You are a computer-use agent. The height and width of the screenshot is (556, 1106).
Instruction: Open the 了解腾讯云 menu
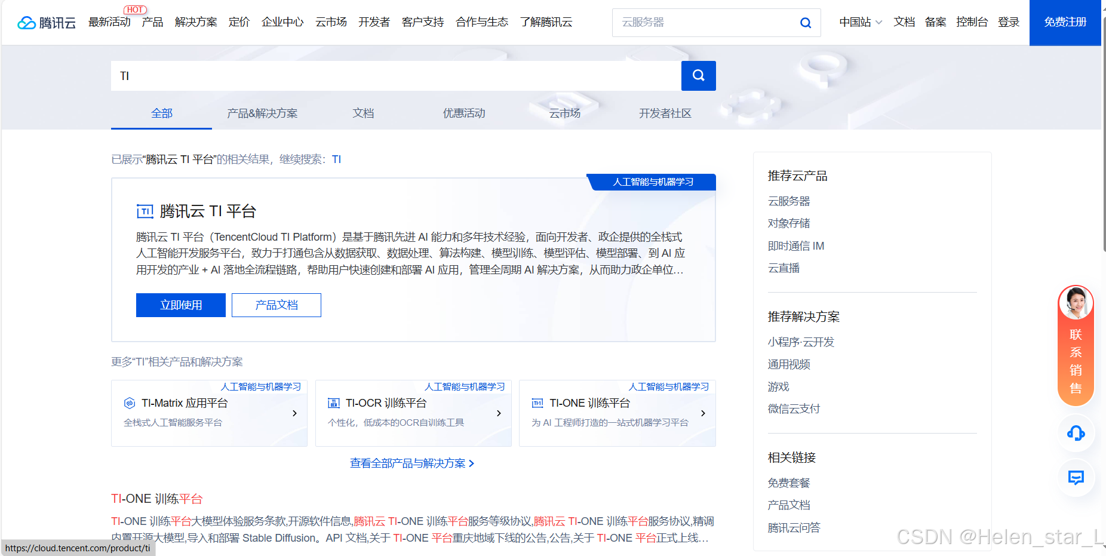pyautogui.click(x=546, y=22)
